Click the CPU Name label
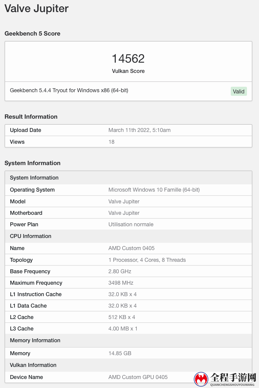 (x=17, y=248)
